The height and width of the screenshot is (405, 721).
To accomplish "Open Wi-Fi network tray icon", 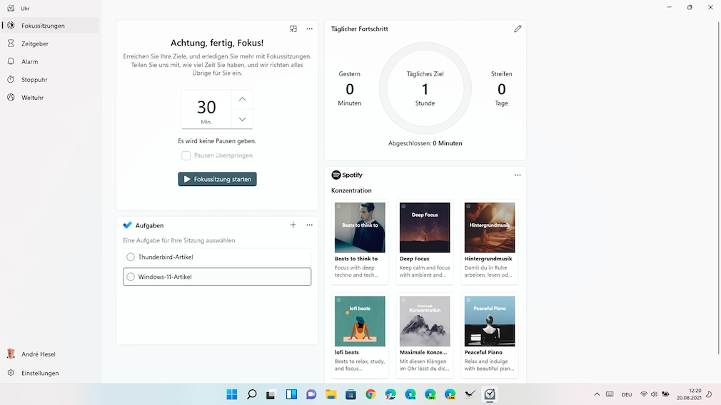I will pos(644,394).
